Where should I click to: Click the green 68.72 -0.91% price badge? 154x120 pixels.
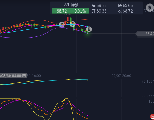[x=70, y=11]
